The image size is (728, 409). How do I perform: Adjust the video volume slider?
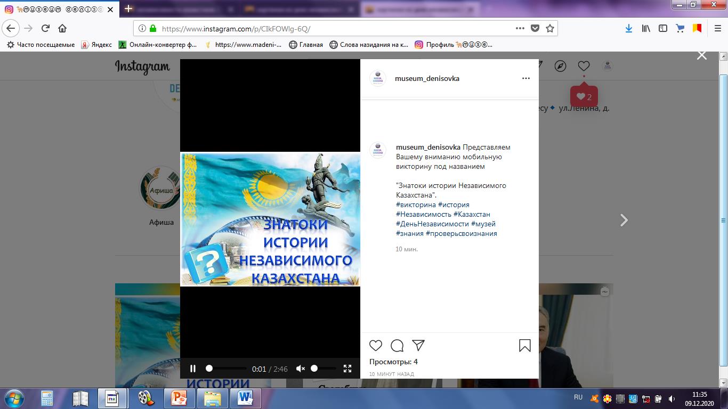coord(323,369)
